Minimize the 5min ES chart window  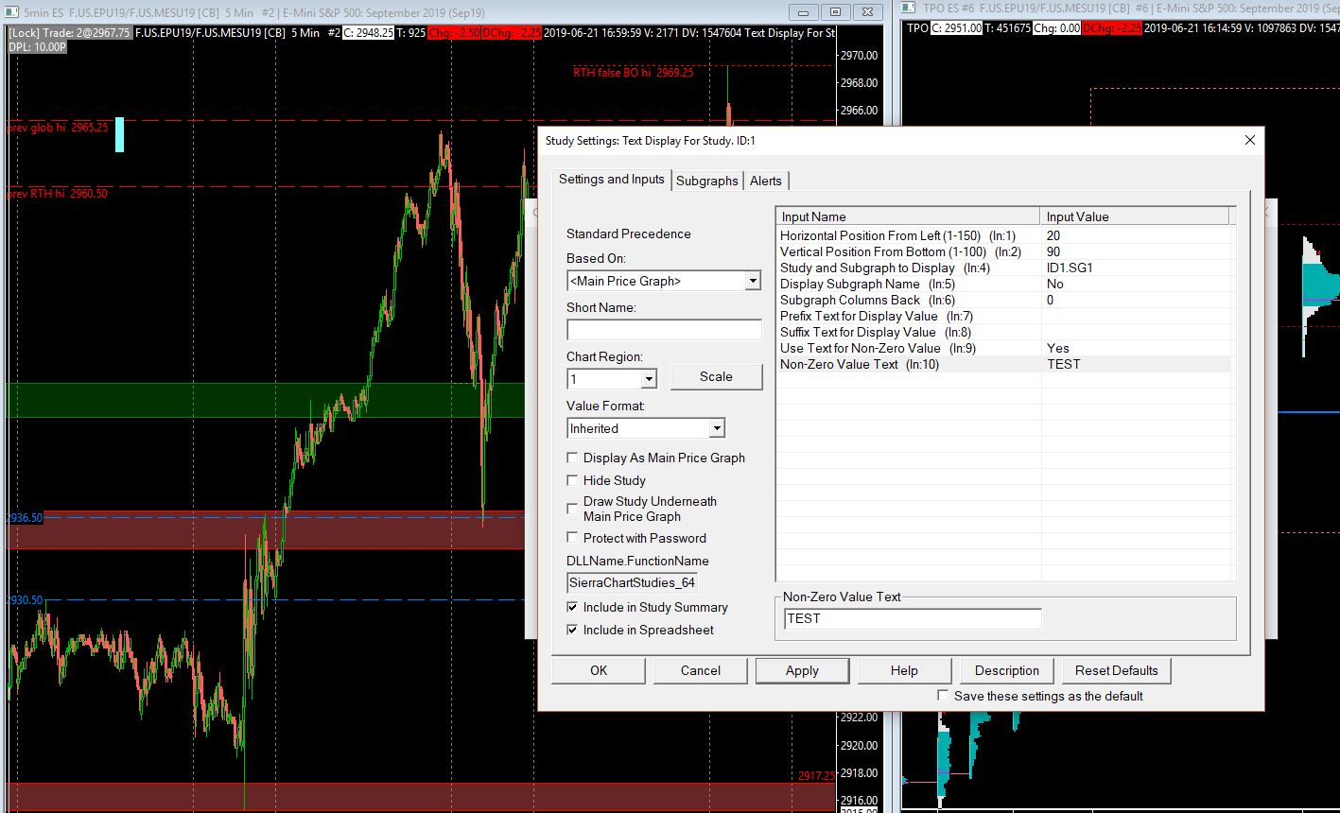(x=805, y=11)
